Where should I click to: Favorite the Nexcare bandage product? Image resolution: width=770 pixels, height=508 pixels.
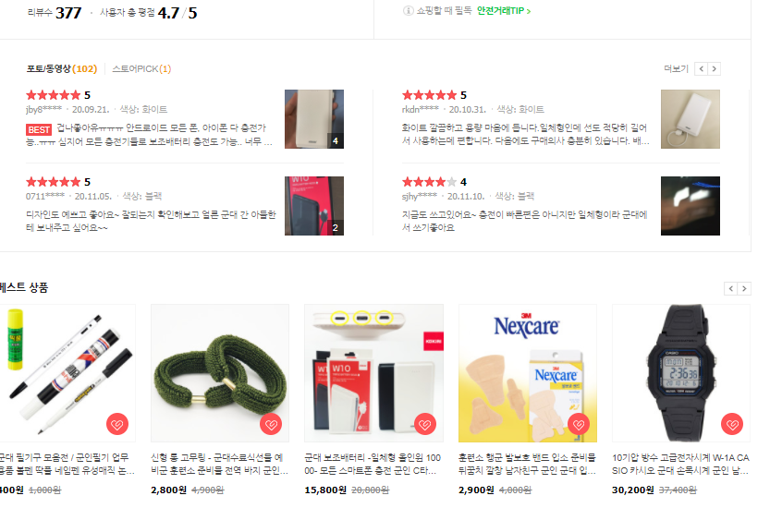(x=579, y=424)
